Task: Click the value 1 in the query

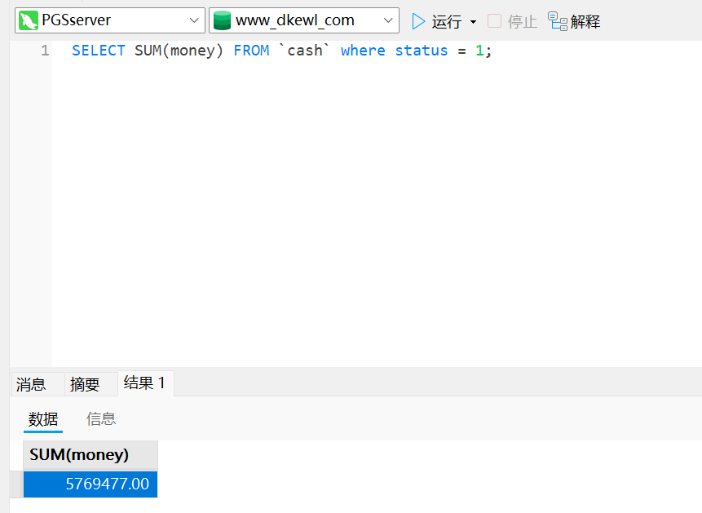Action: (479, 51)
